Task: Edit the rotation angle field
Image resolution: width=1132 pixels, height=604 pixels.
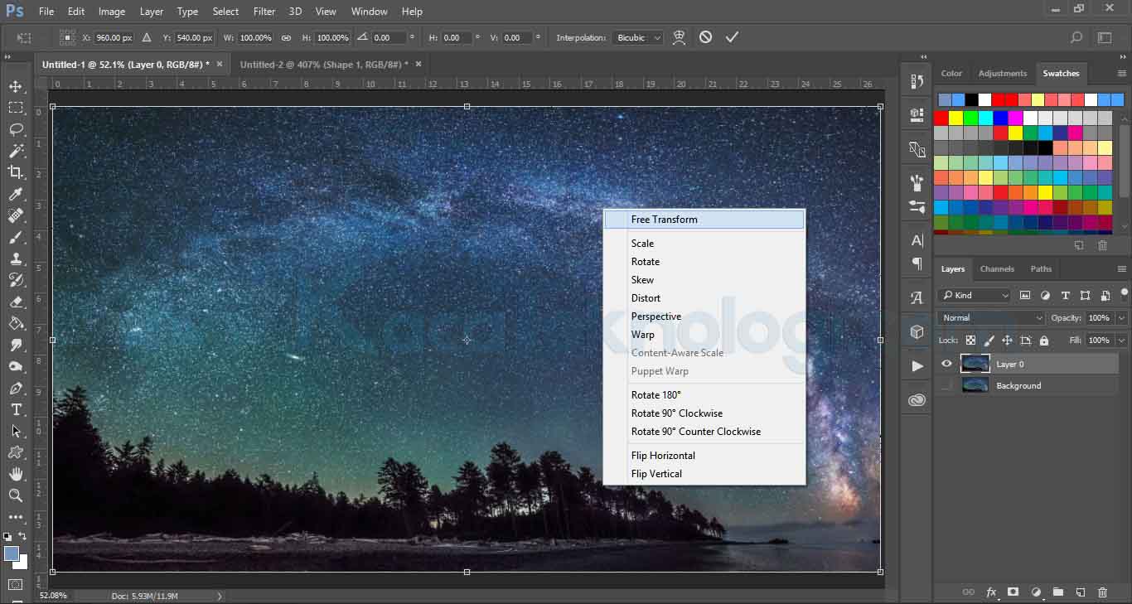Action: click(389, 37)
